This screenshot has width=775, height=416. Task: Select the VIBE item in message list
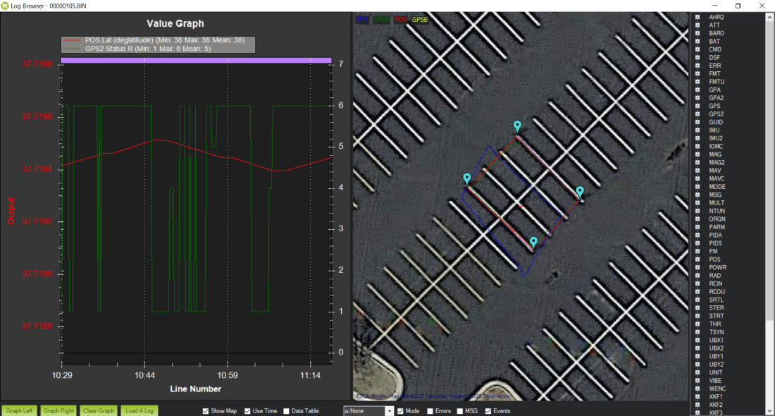(715, 381)
